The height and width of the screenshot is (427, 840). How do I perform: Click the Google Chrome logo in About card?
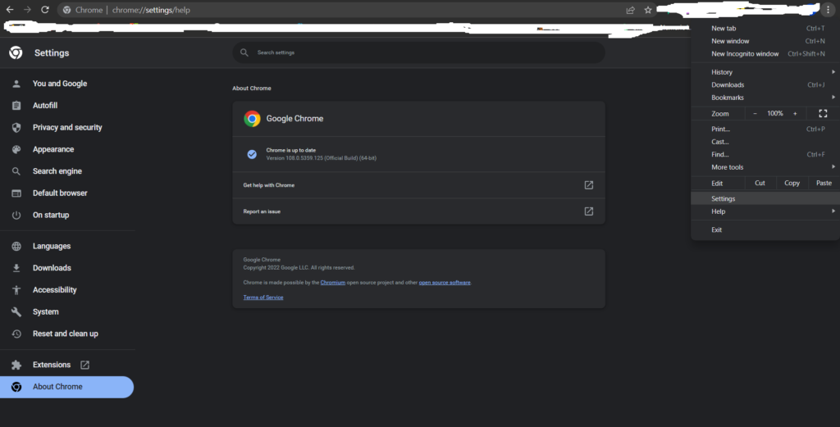[x=252, y=119]
